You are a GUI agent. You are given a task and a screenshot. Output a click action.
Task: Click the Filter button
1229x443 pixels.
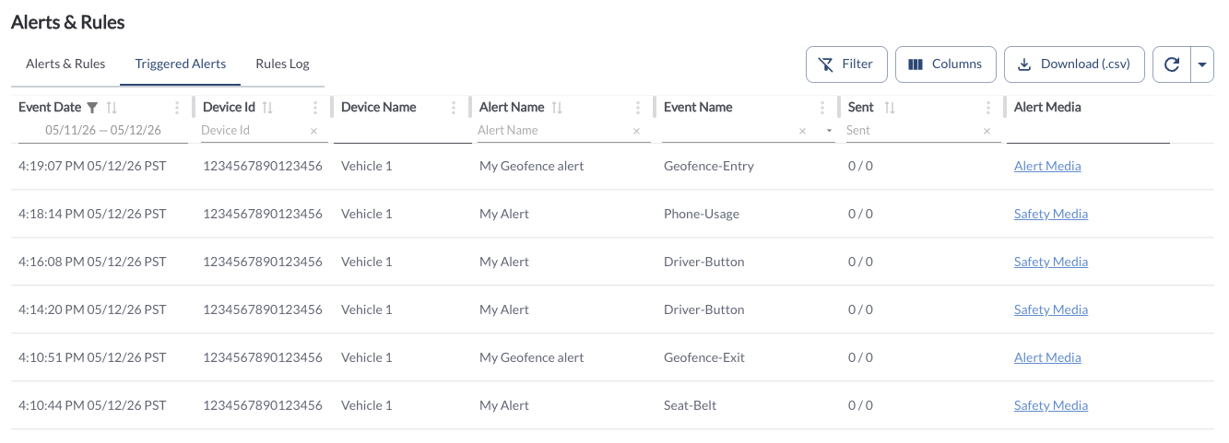click(x=846, y=64)
